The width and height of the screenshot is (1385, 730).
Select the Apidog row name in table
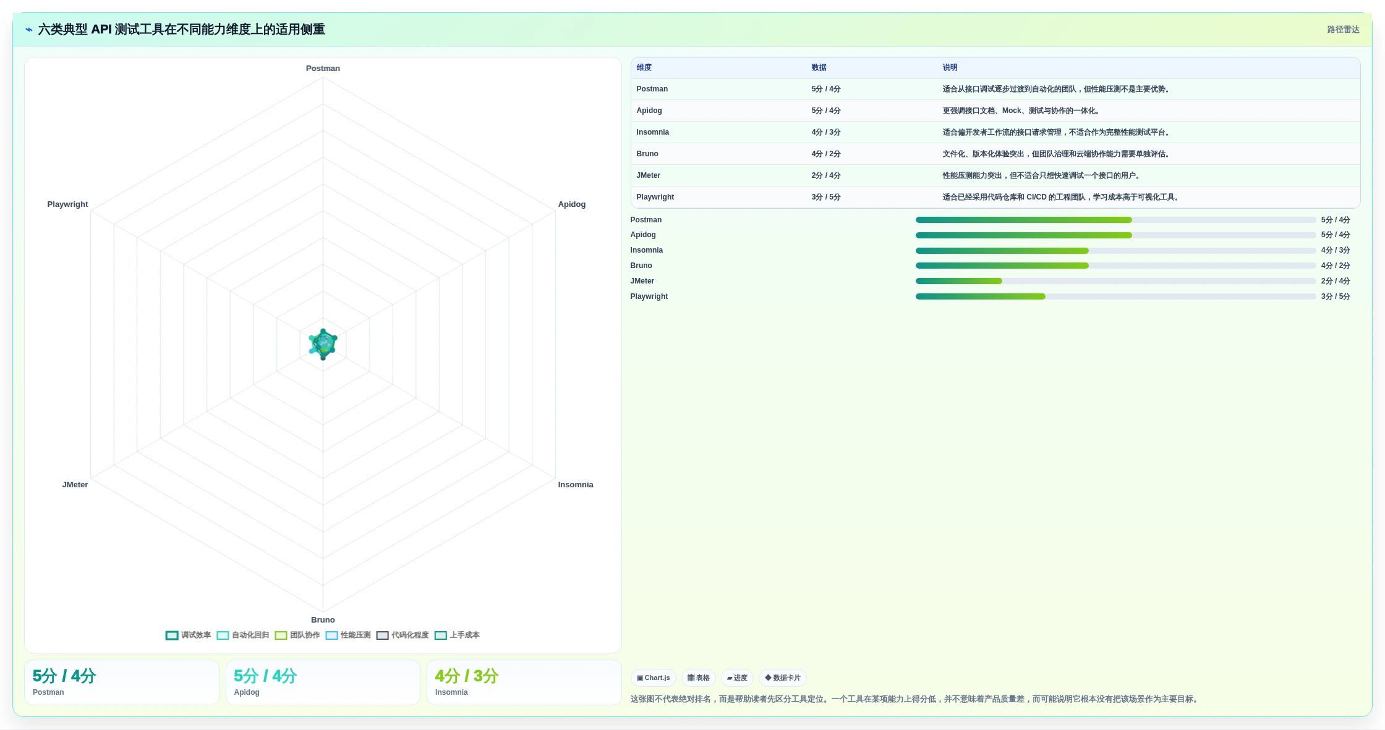(x=649, y=111)
